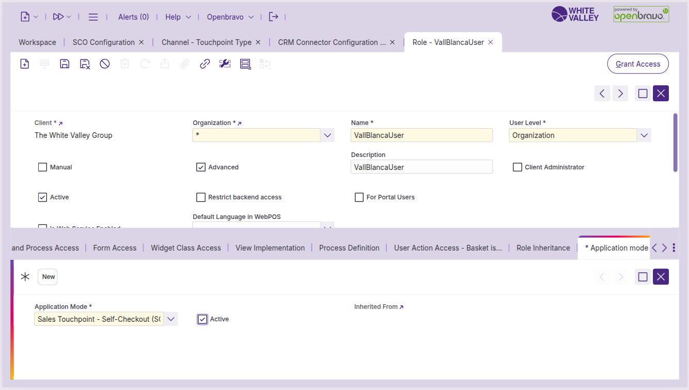The width and height of the screenshot is (689, 390).
Task: Uncheck the Advanced checkbox
Action: click(201, 167)
